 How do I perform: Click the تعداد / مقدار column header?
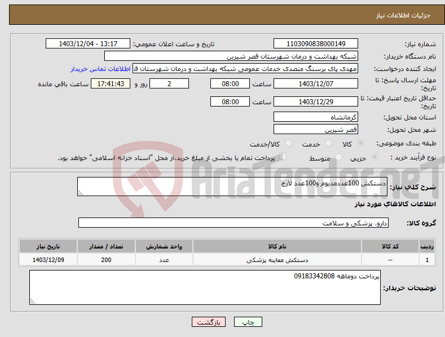coord(106,246)
